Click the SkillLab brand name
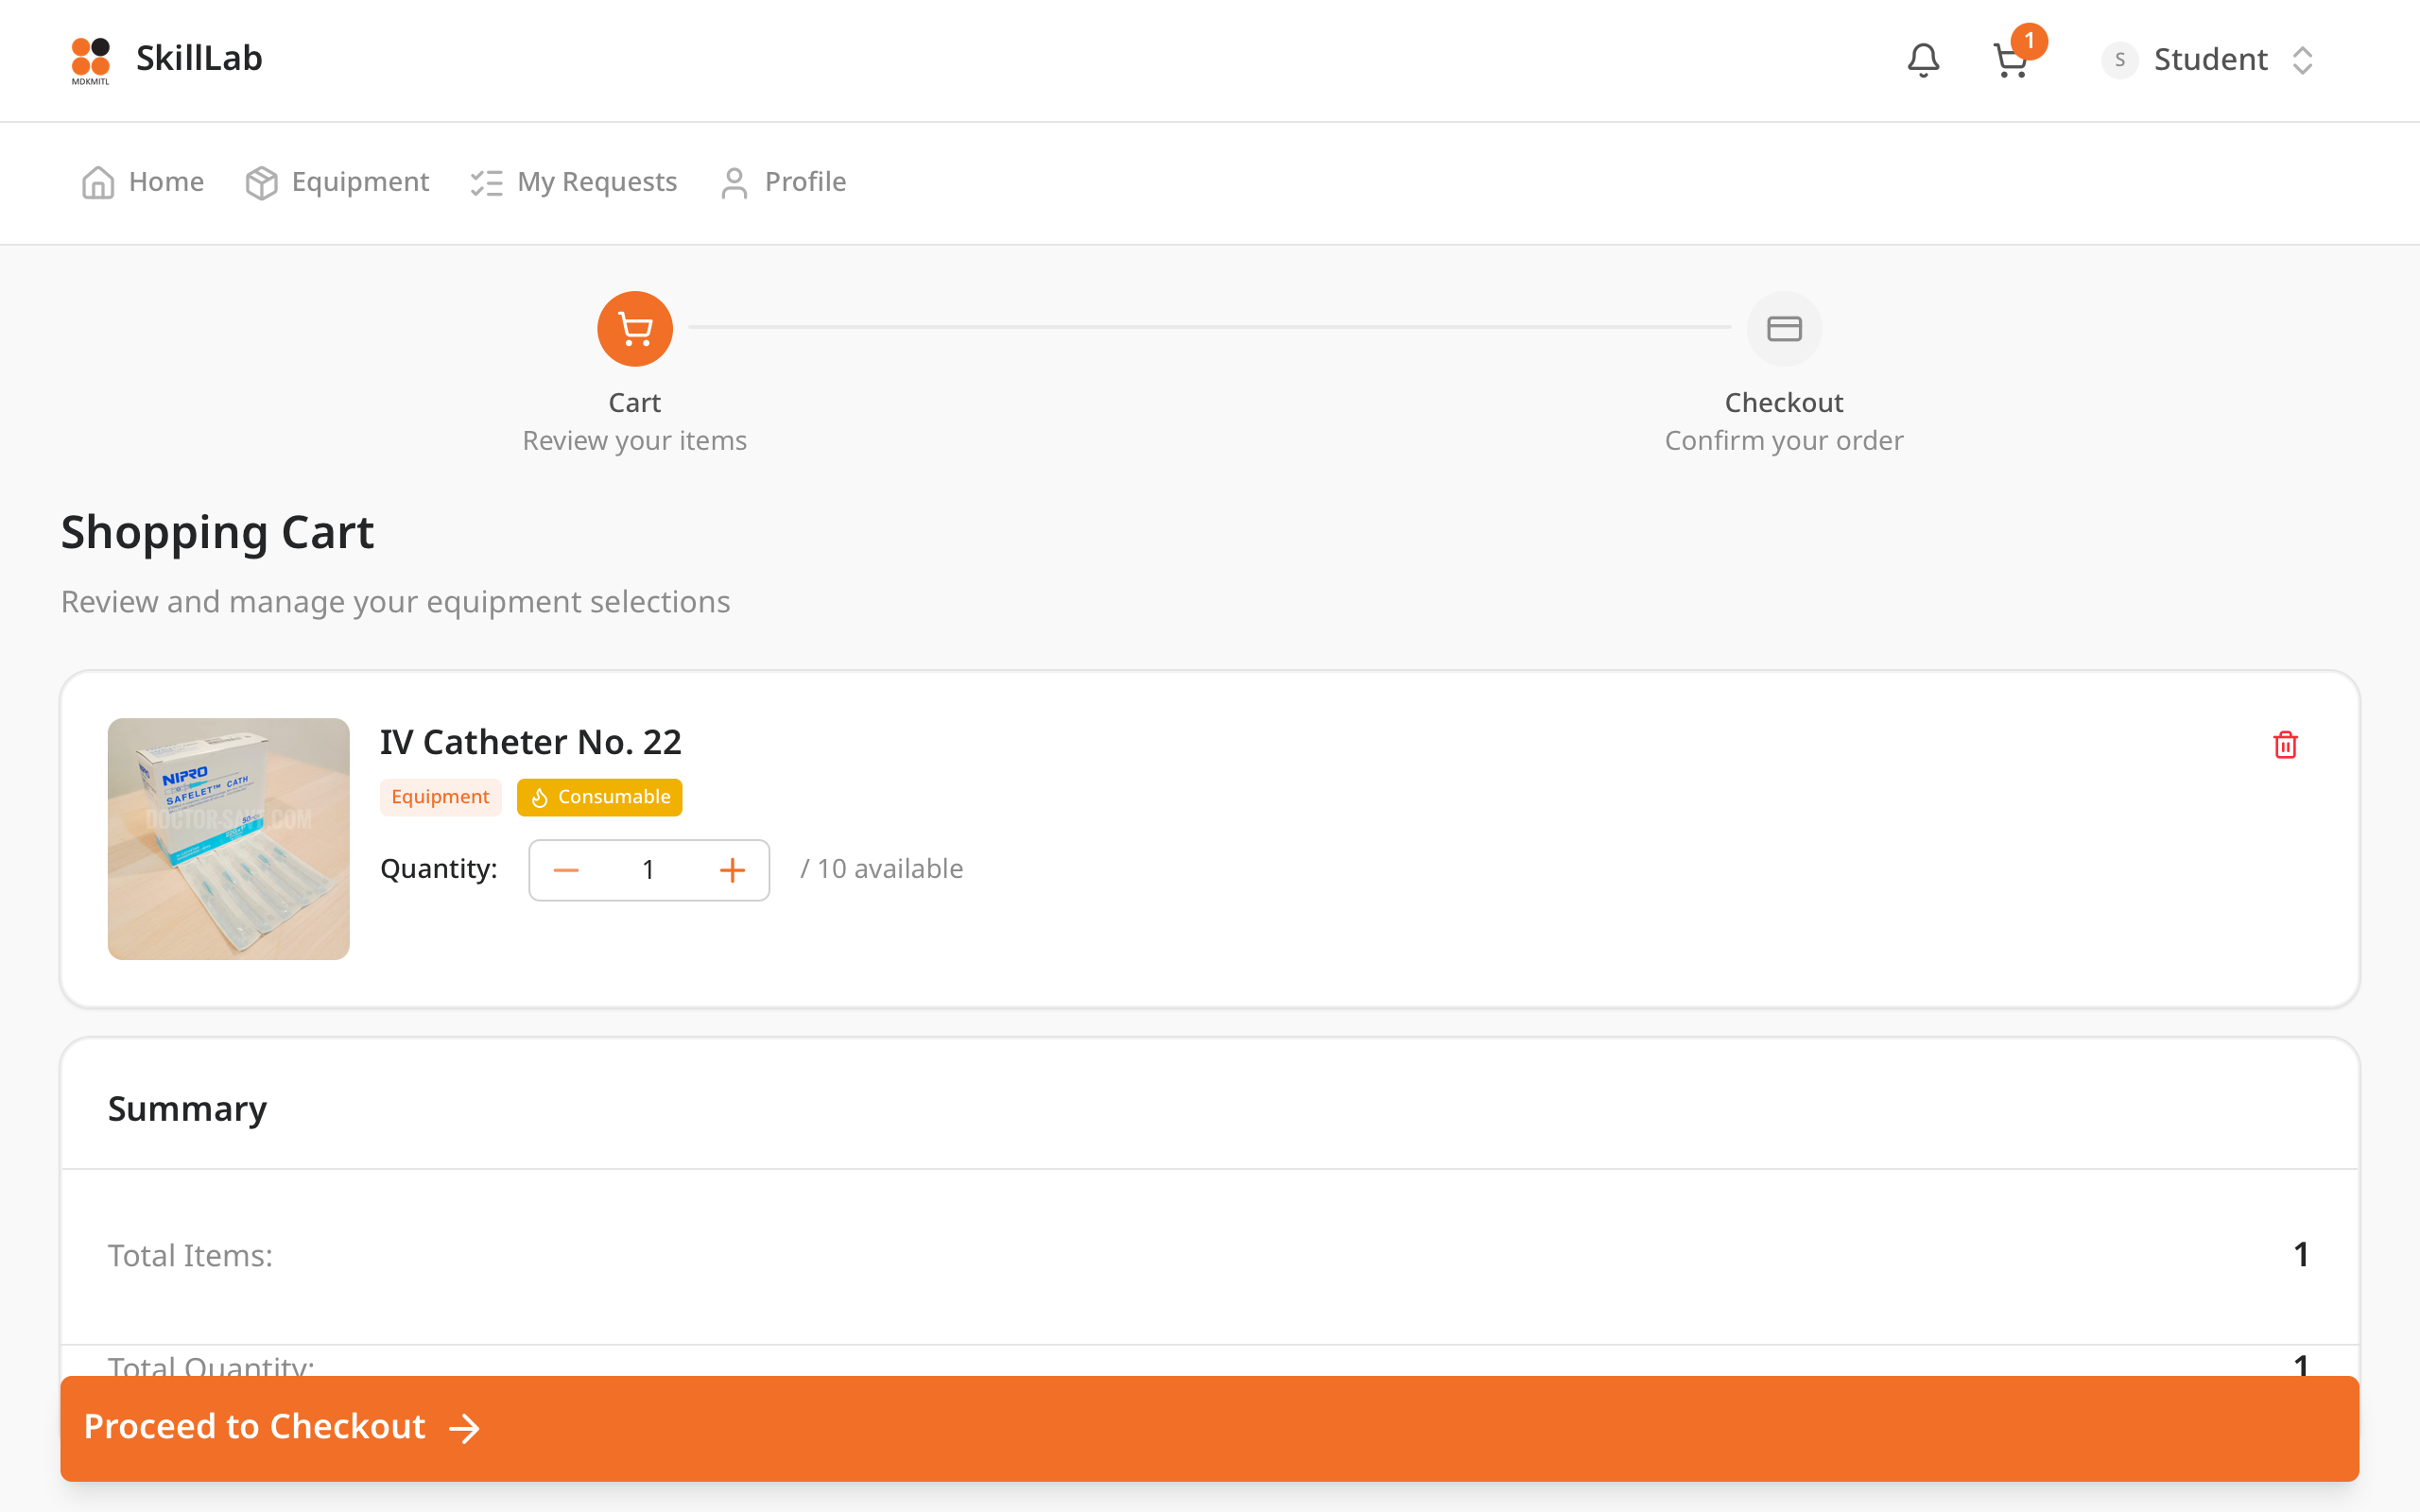 tap(199, 59)
